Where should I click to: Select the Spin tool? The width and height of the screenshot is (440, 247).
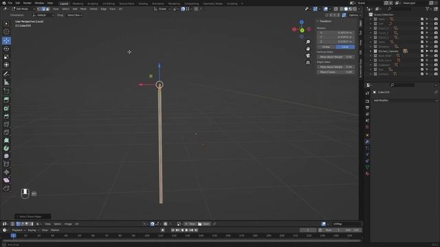click(6, 148)
